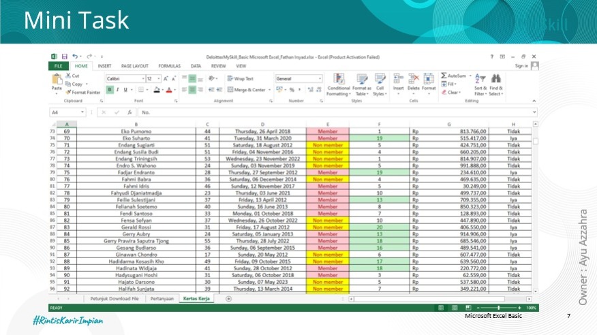
Task: Click the Cut scissors command
Action: point(72,76)
